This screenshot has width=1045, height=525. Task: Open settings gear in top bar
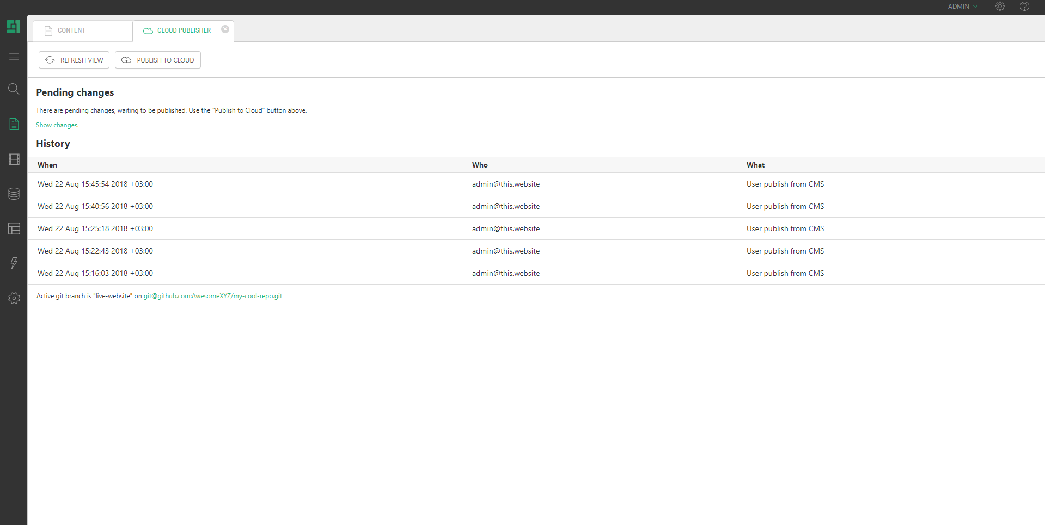pos(1000,7)
